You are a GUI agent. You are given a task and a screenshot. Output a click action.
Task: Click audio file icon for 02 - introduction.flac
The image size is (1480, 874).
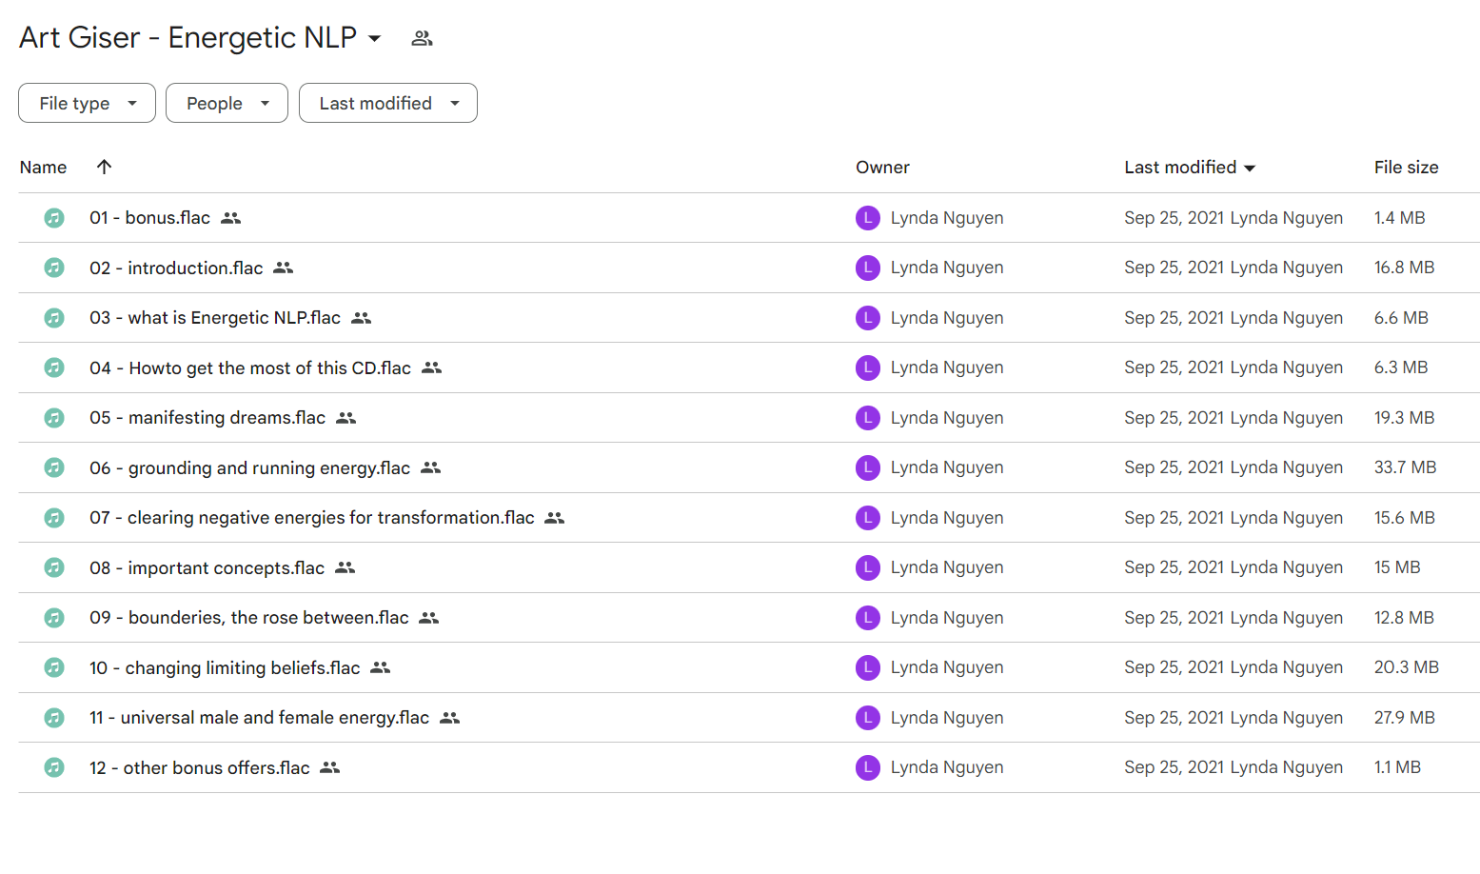coord(54,268)
